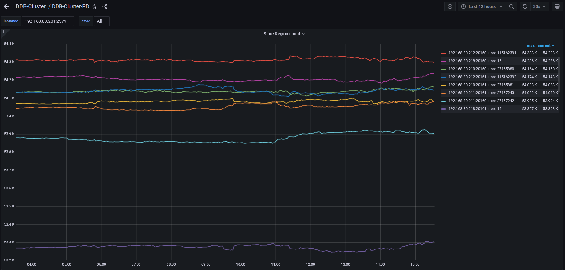The image size is (565, 270).
Task: Click the panel info icon in corner
Action: (4, 32)
